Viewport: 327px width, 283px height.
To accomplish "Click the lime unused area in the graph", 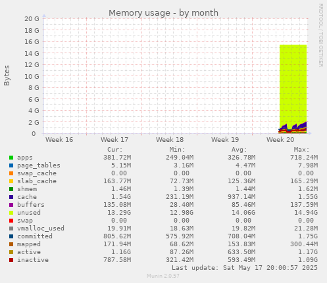I will [x=293, y=83].
